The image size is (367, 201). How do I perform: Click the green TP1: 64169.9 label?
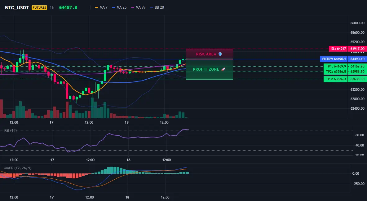336,67
